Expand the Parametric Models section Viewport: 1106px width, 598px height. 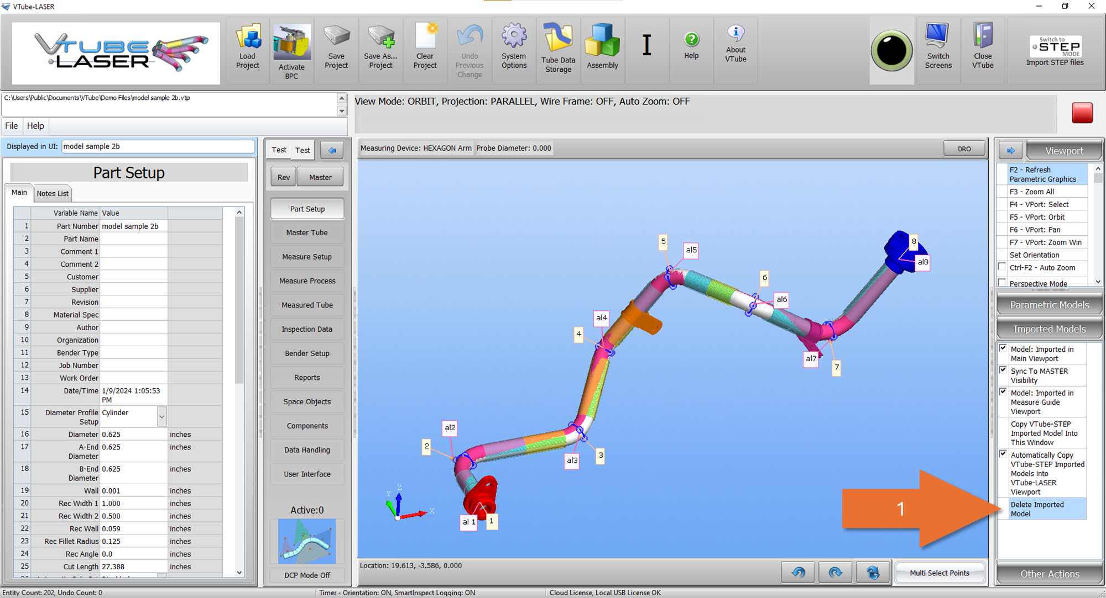coord(1049,305)
